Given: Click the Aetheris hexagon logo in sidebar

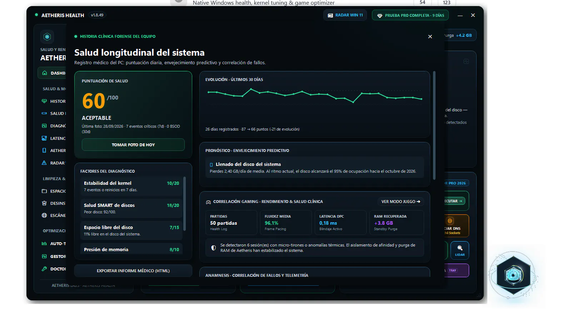Looking at the screenshot, I should [47, 36].
